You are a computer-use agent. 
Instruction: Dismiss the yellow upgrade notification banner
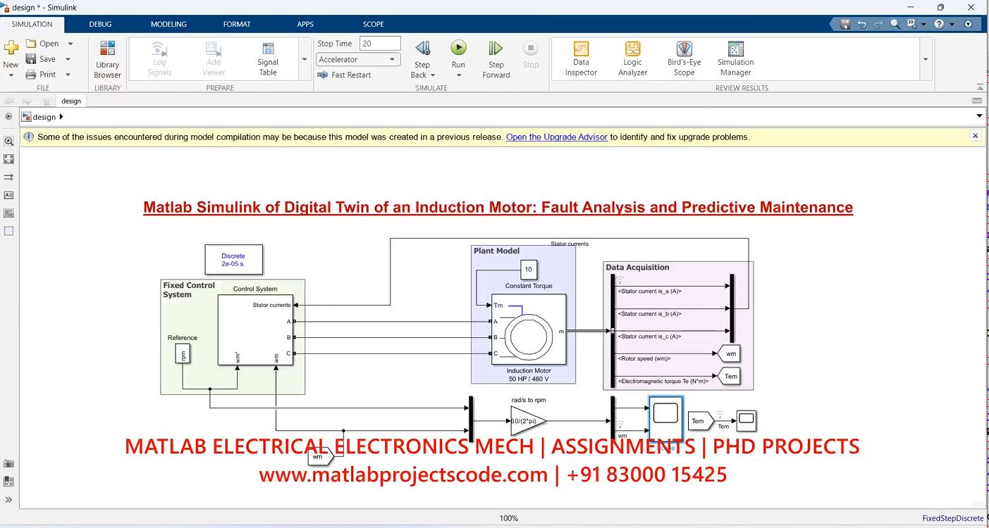[x=976, y=136]
